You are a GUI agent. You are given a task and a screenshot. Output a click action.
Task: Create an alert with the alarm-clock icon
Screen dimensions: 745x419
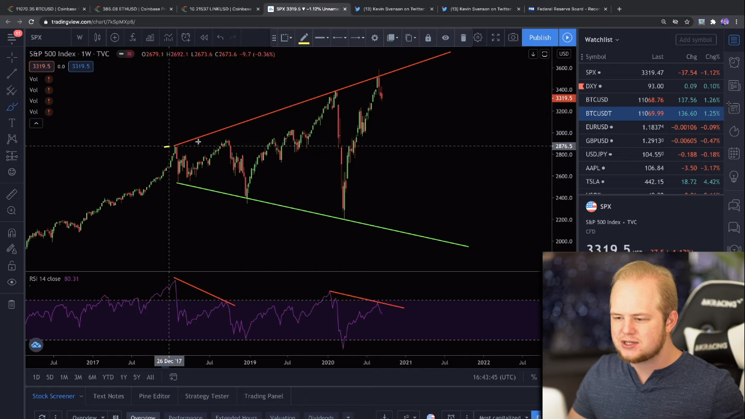[x=186, y=37]
